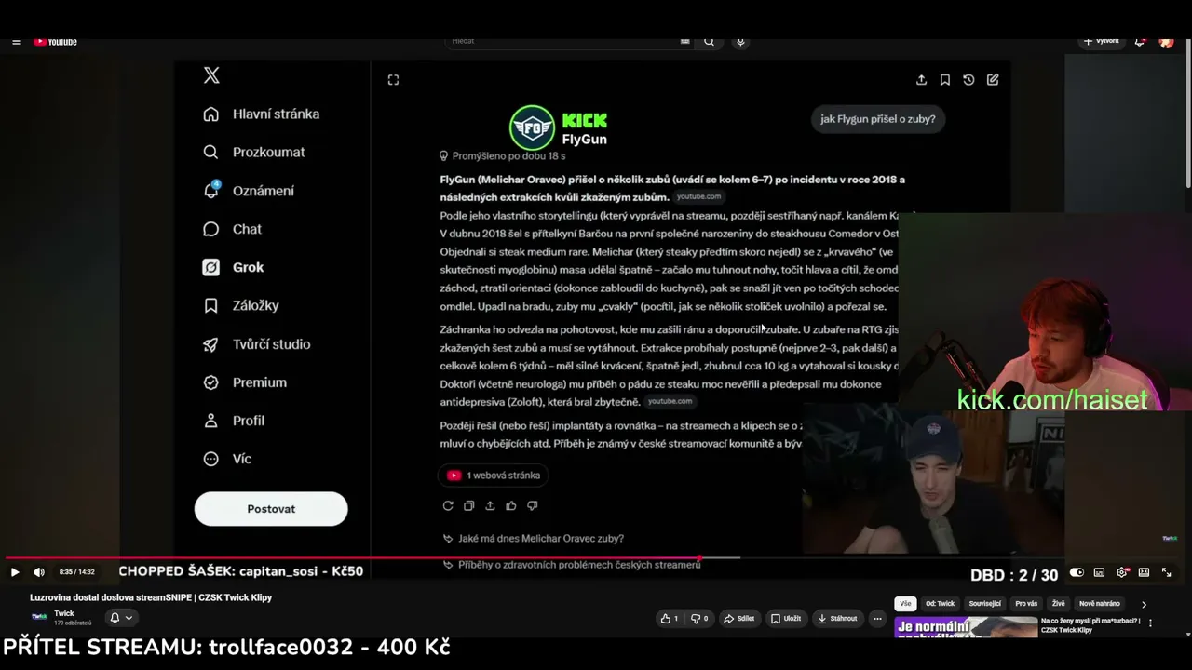Screen dimensions: 1192x670
Task: Open the YouTube account avatar menu
Action: coord(1166,41)
